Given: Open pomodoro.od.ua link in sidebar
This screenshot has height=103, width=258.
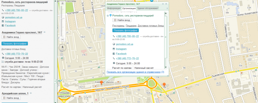Looking at the screenshot, I should pos(14,17).
